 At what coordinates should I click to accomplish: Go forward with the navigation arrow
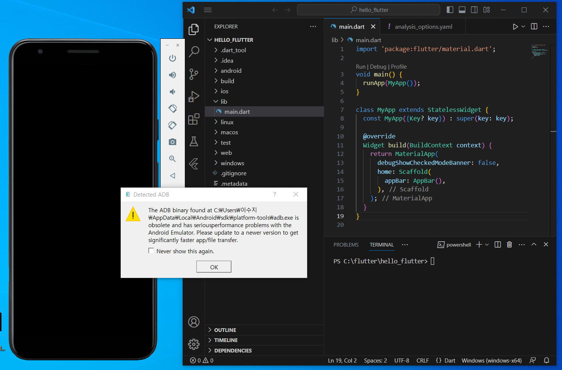click(287, 10)
